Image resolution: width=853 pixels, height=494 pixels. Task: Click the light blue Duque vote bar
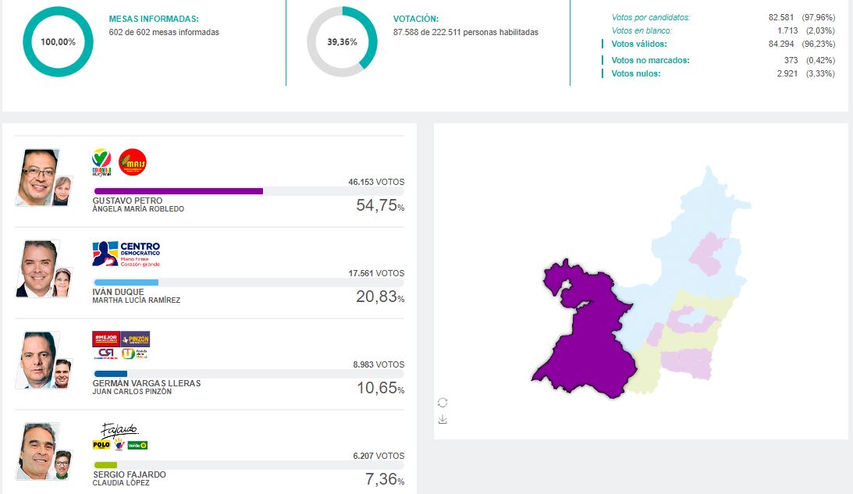126,283
